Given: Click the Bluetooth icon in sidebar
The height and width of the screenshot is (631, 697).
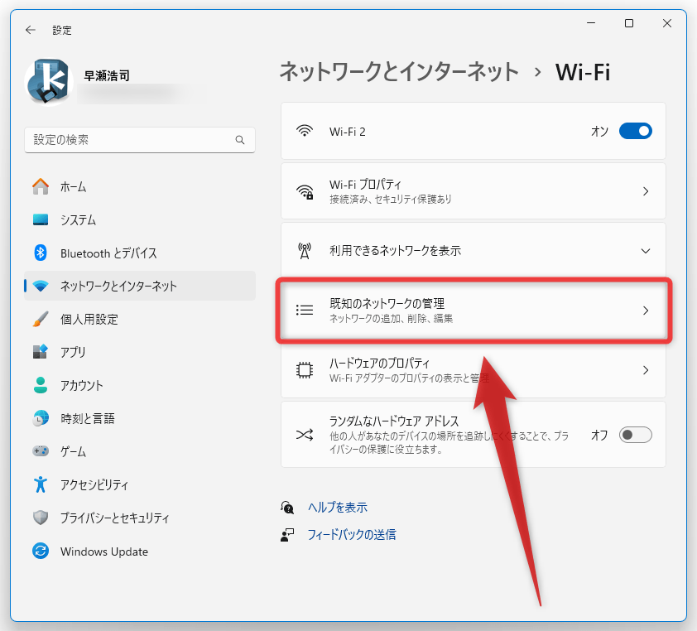Looking at the screenshot, I should pyautogui.click(x=41, y=253).
